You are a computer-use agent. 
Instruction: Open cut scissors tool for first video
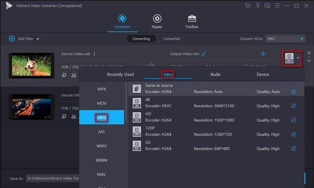74,75
